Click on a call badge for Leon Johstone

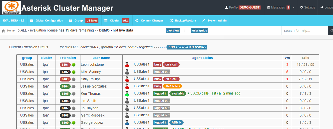(171, 64)
